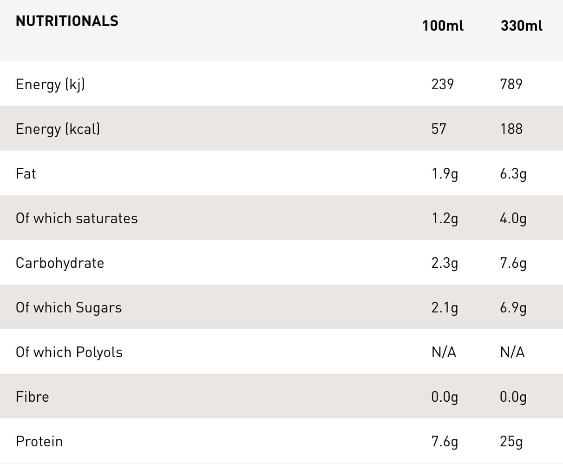
Task: Click the 239 energy kj value
Action: coord(442,84)
